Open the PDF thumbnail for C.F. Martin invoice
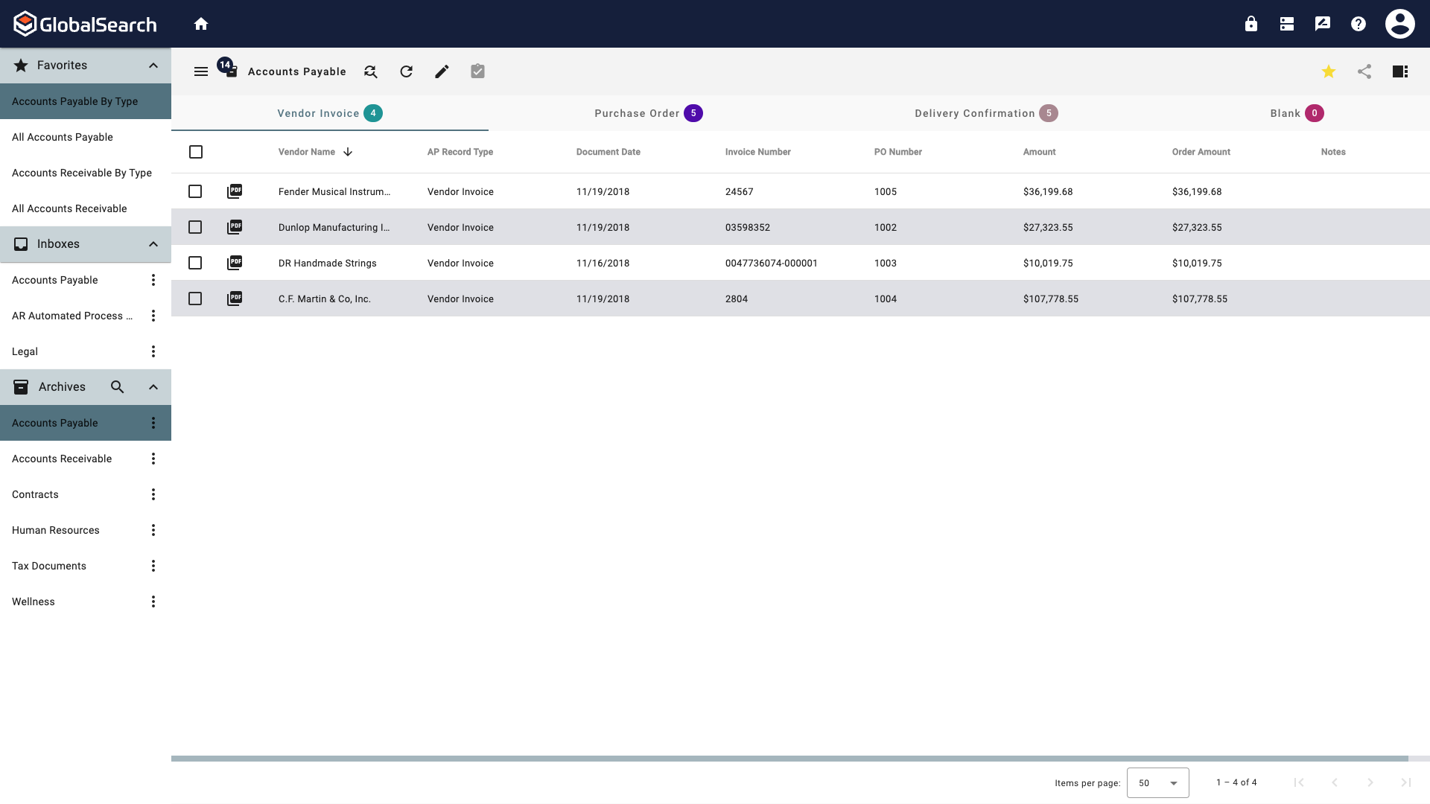 (x=235, y=299)
